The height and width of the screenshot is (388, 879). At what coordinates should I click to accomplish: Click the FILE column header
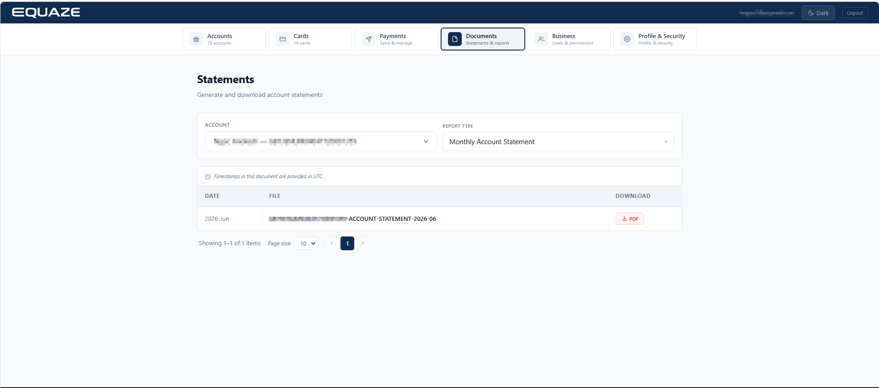(275, 196)
